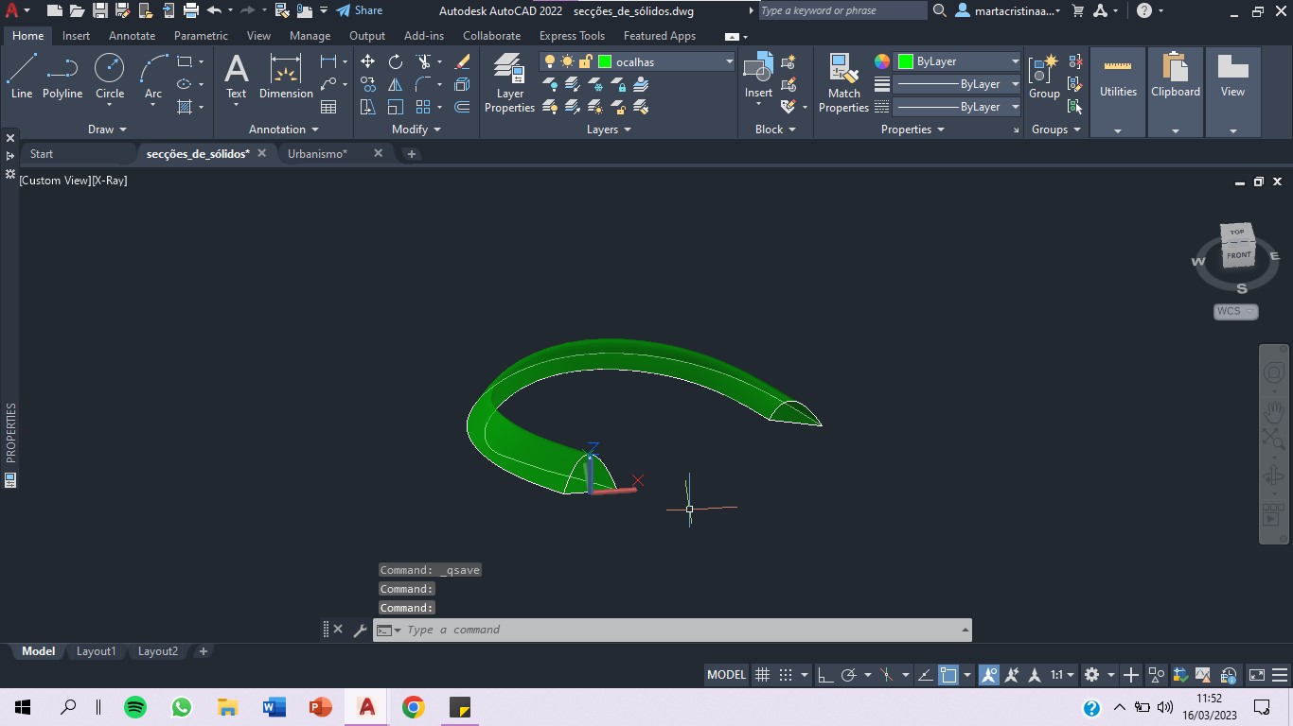Open the Parametric ribbon tab
Screen dimensions: 1293x726
tap(201, 36)
